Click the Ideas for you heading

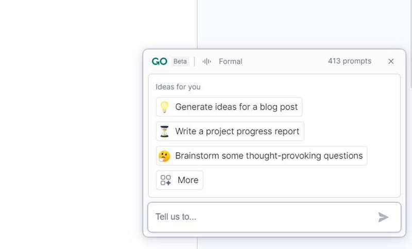point(178,87)
